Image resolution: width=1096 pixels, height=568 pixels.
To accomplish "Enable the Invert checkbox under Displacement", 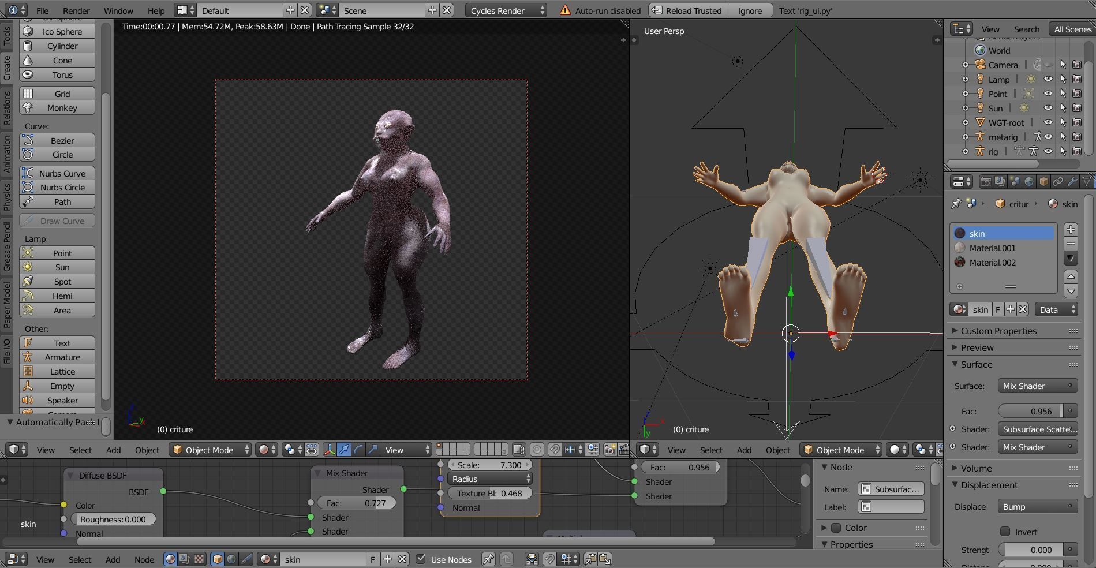I will 1005,532.
